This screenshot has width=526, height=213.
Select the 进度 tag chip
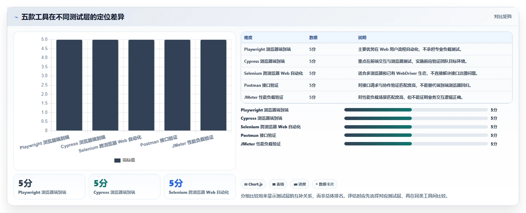300,184
